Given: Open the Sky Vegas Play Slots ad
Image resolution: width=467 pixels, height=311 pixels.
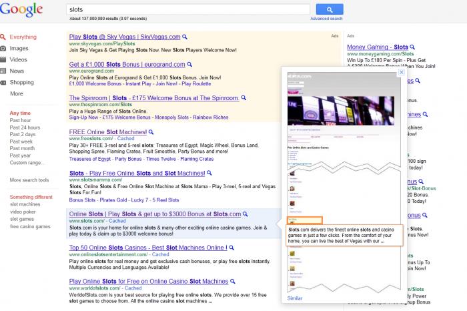Looking at the screenshot, I should 125,37.
